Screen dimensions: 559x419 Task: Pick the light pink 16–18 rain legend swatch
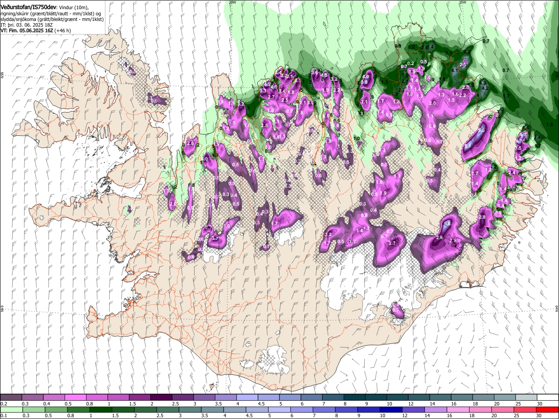[x=458, y=409]
